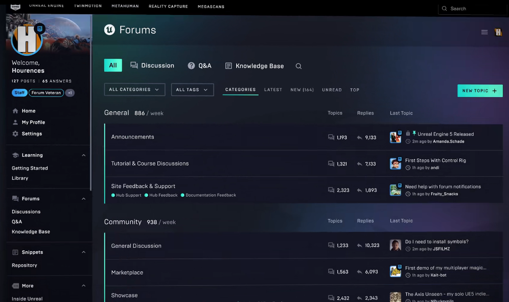
Task: Switch to the Latest view tab
Action: pyautogui.click(x=273, y=89)
